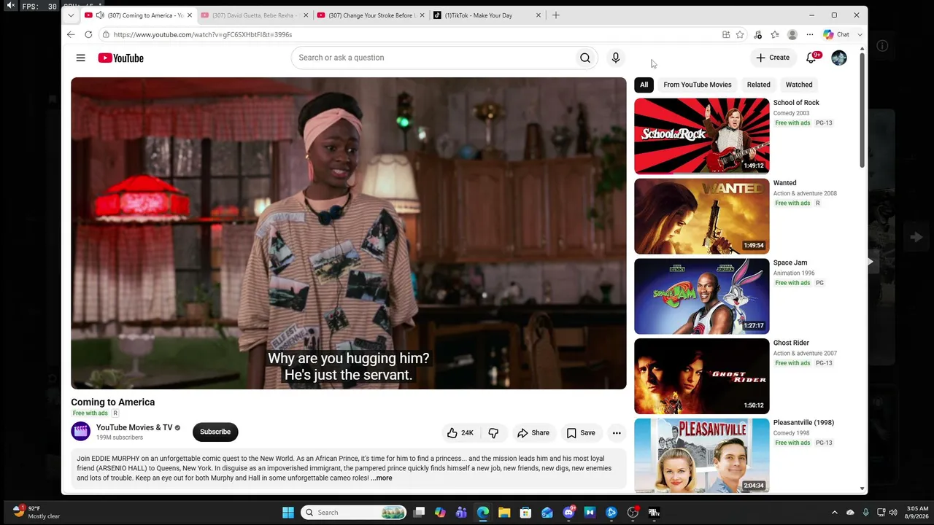Screen dimensions: 934x525
Task: Refresh the current page
Action: (88, 34)
